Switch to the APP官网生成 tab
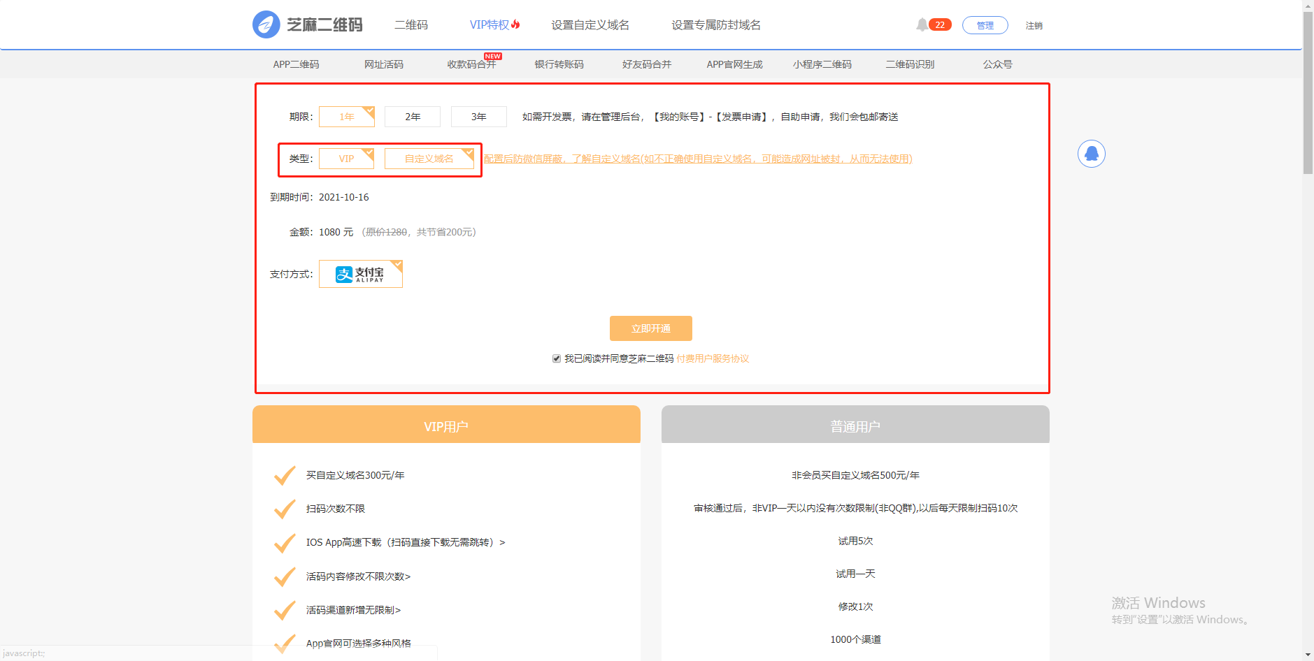Viewport: 1314px width, 661px height. 735,64
